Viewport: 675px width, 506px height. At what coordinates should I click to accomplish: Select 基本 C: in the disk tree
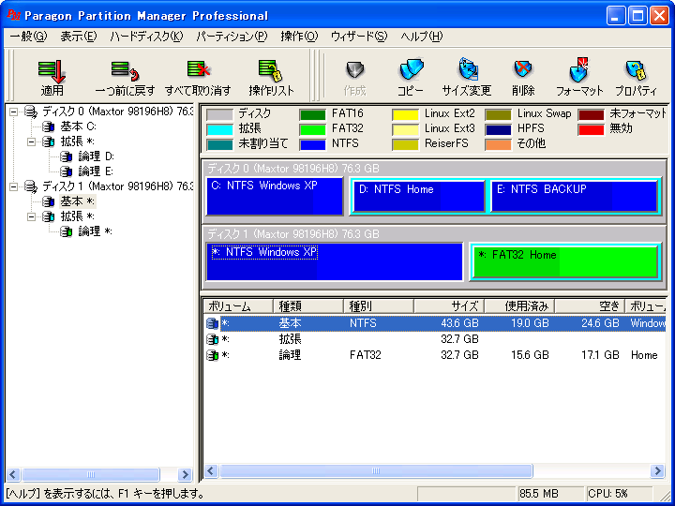click(78, 126)
